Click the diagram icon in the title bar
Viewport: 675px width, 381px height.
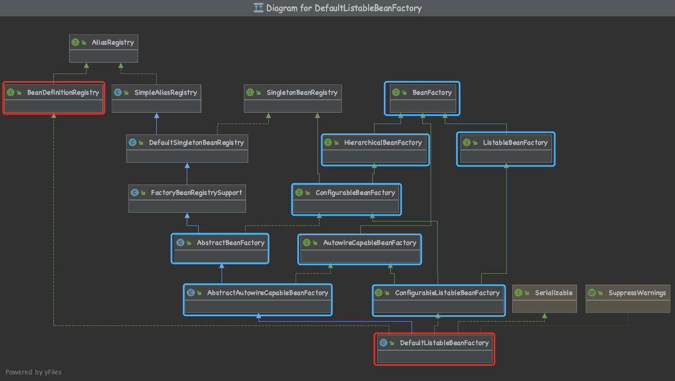258,8
